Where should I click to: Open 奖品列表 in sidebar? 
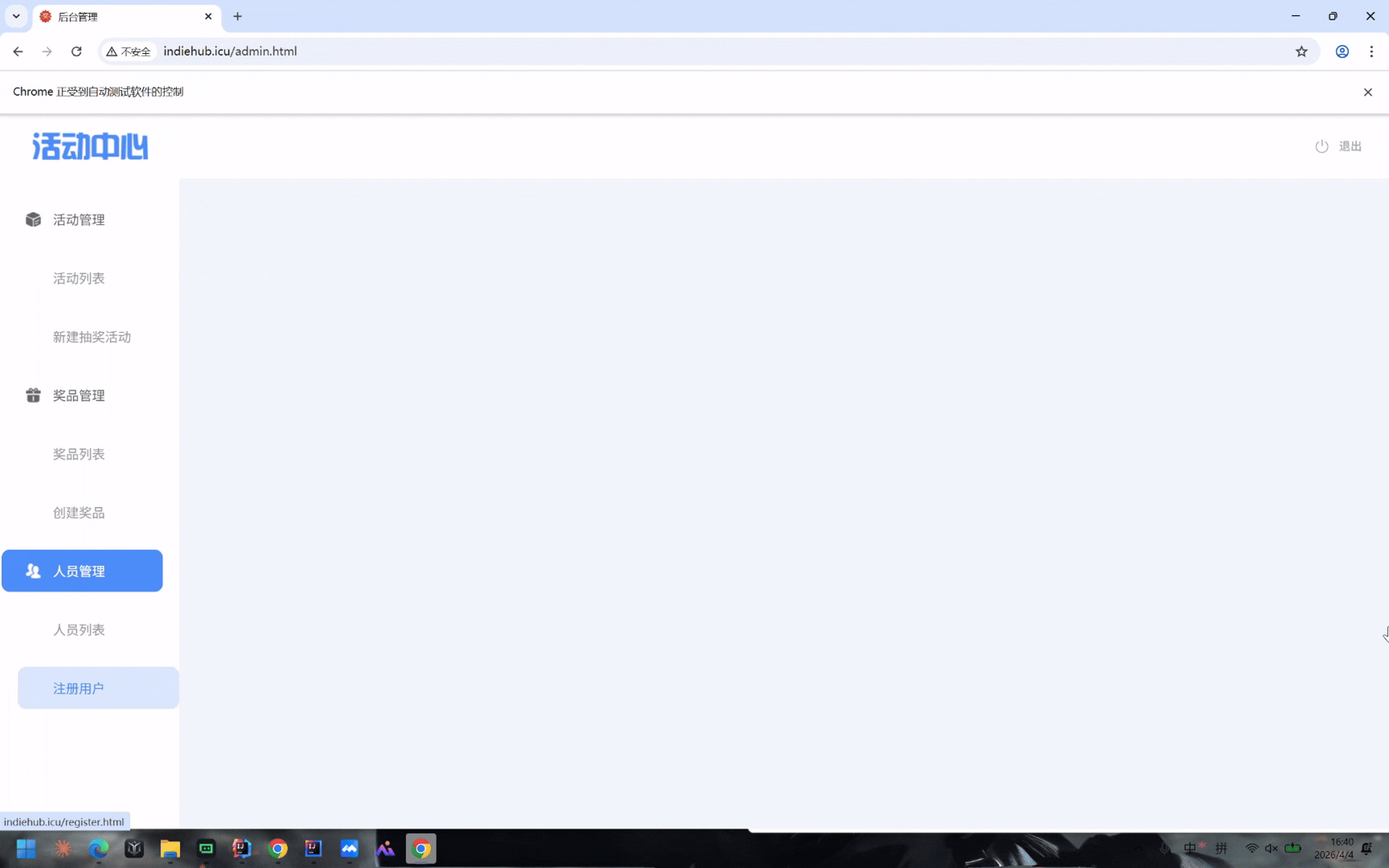click(79, 454)
